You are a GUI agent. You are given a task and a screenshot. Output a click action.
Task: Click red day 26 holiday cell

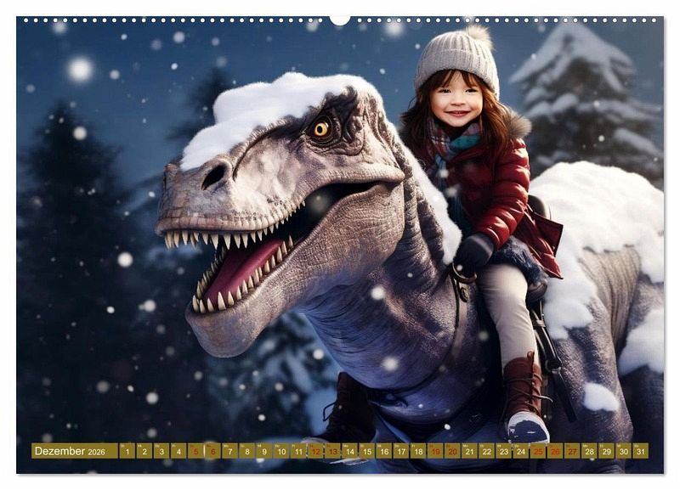(554, 451)
